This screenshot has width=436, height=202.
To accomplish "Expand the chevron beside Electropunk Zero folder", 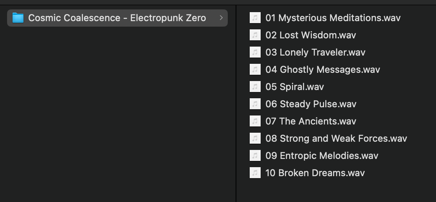I will click(222, 18).
